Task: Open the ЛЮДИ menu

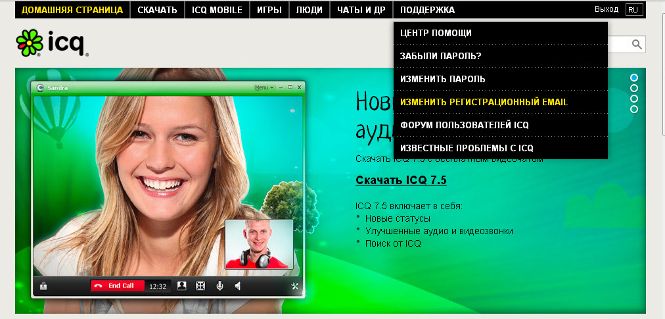Action: coord(310,10)
